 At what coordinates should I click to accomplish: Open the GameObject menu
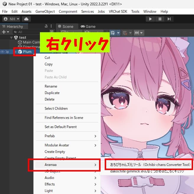45,12
